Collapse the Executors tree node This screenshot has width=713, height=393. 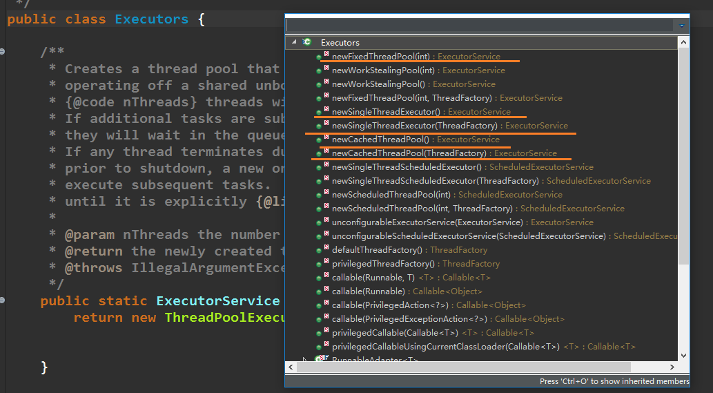(294, 42)
